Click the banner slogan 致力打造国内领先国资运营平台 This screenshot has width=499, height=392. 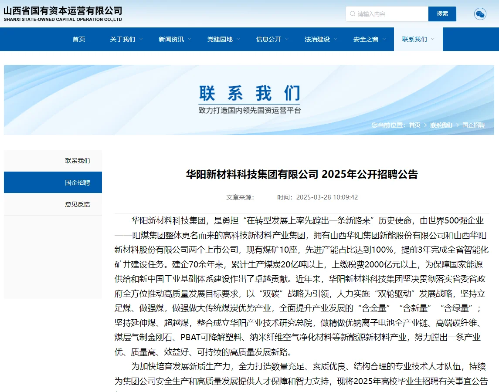pos(249,110)
